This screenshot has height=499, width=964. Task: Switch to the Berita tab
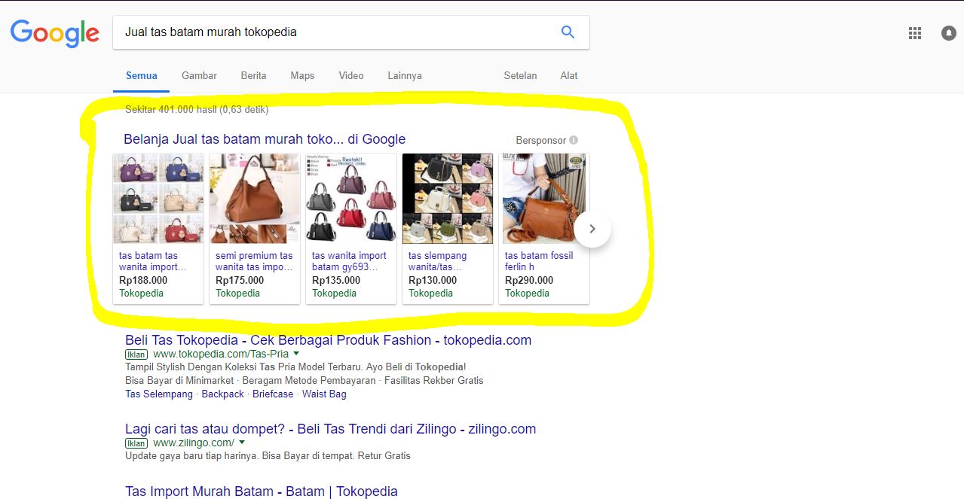click(253, 75)
